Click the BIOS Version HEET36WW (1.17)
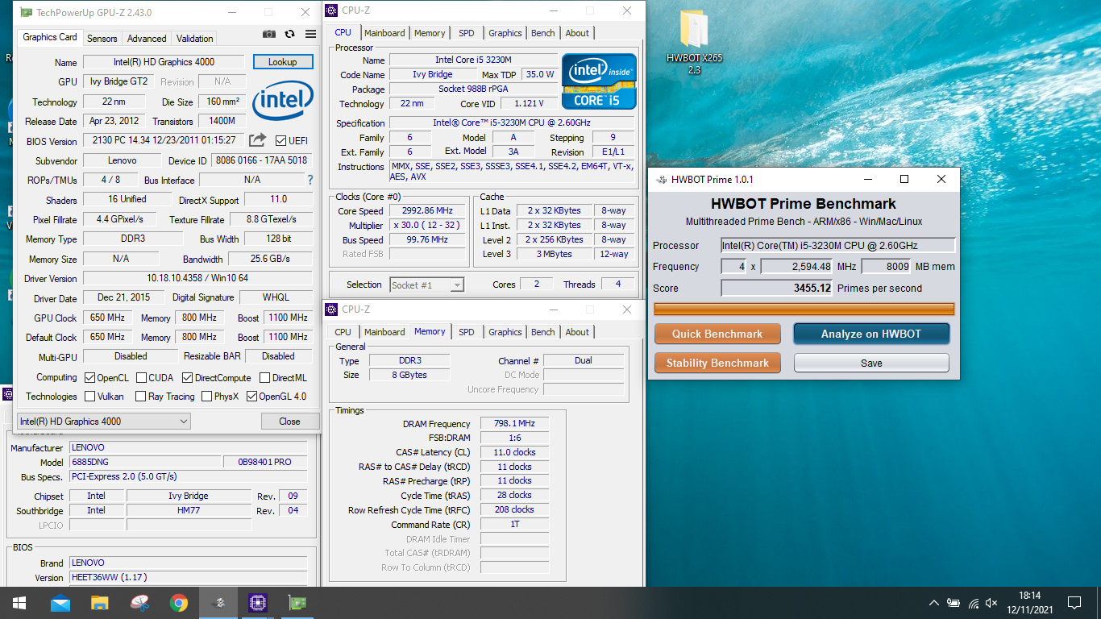Viewport: 1101px width, 619px height. click(188, 577)
